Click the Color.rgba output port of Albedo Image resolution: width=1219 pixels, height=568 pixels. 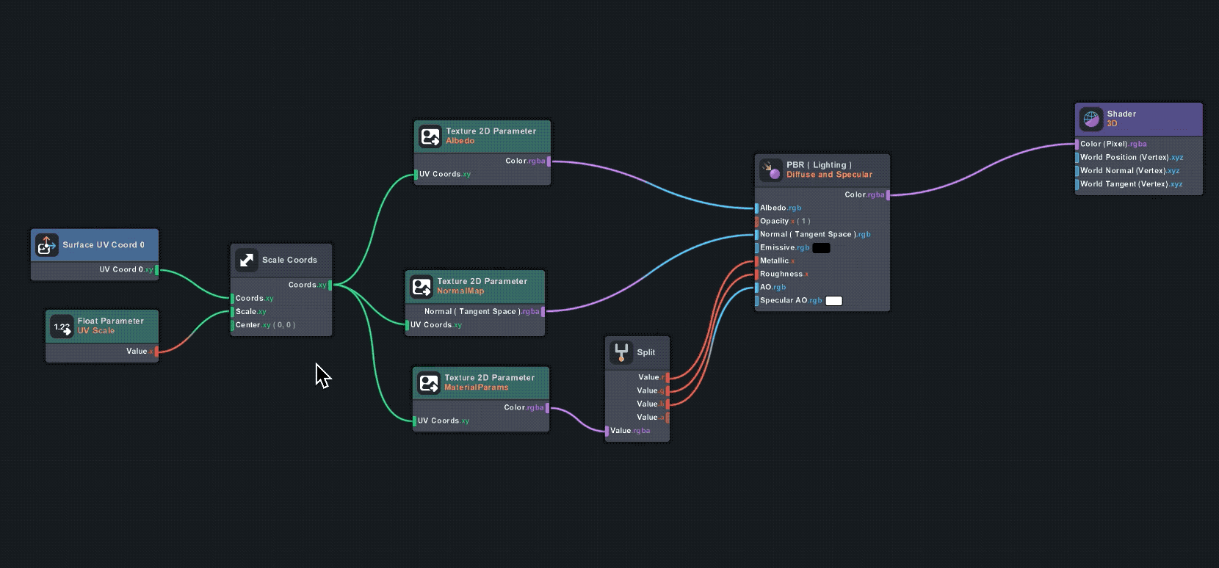tap(548, 161)
